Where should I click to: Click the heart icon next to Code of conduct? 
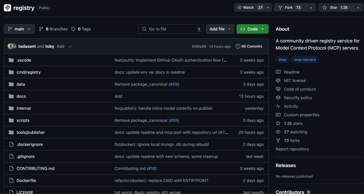(278, 89)
